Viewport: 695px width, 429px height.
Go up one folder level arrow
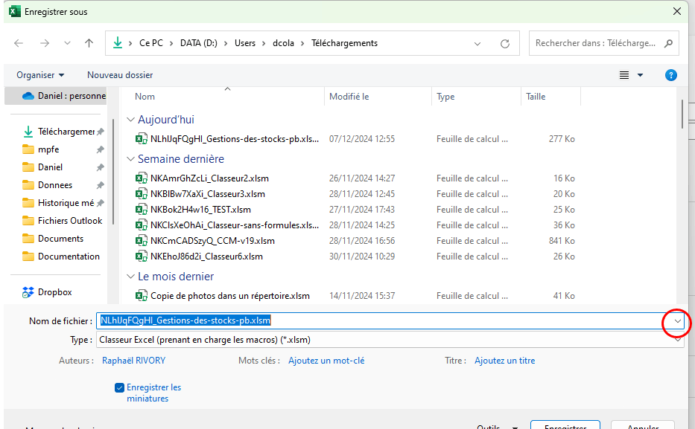coord(89,43)
